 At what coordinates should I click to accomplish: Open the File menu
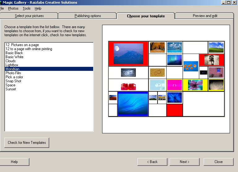[x=2, y=8]
